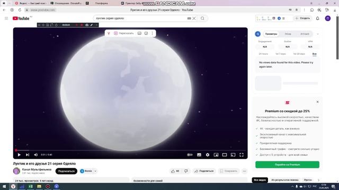
Task: Close the Premium discount ad
Action: (317, 102)
